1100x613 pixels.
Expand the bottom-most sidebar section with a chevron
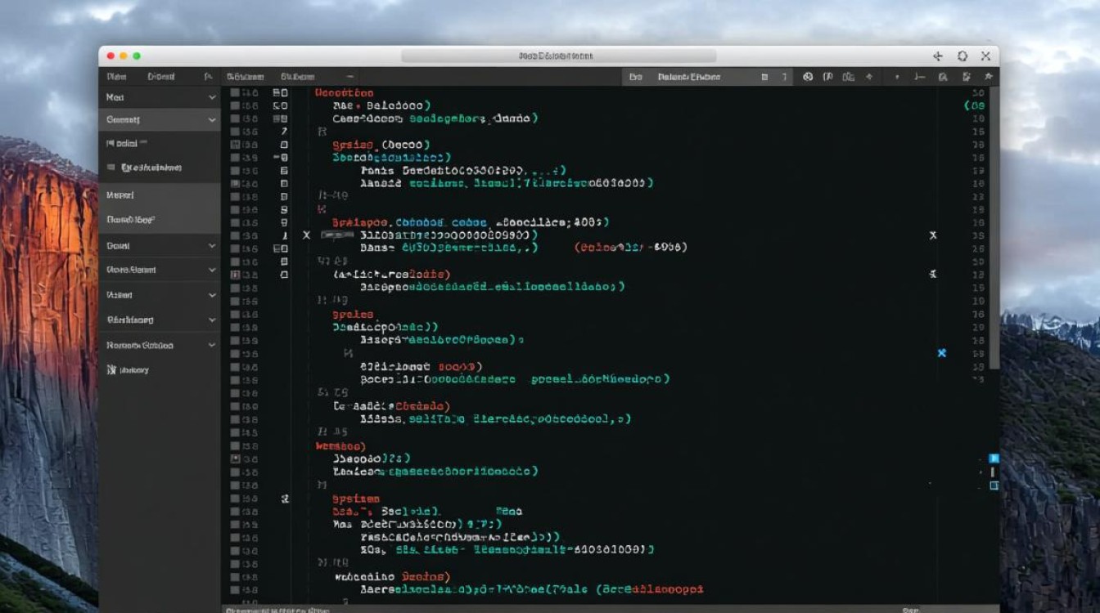point(212,346)
